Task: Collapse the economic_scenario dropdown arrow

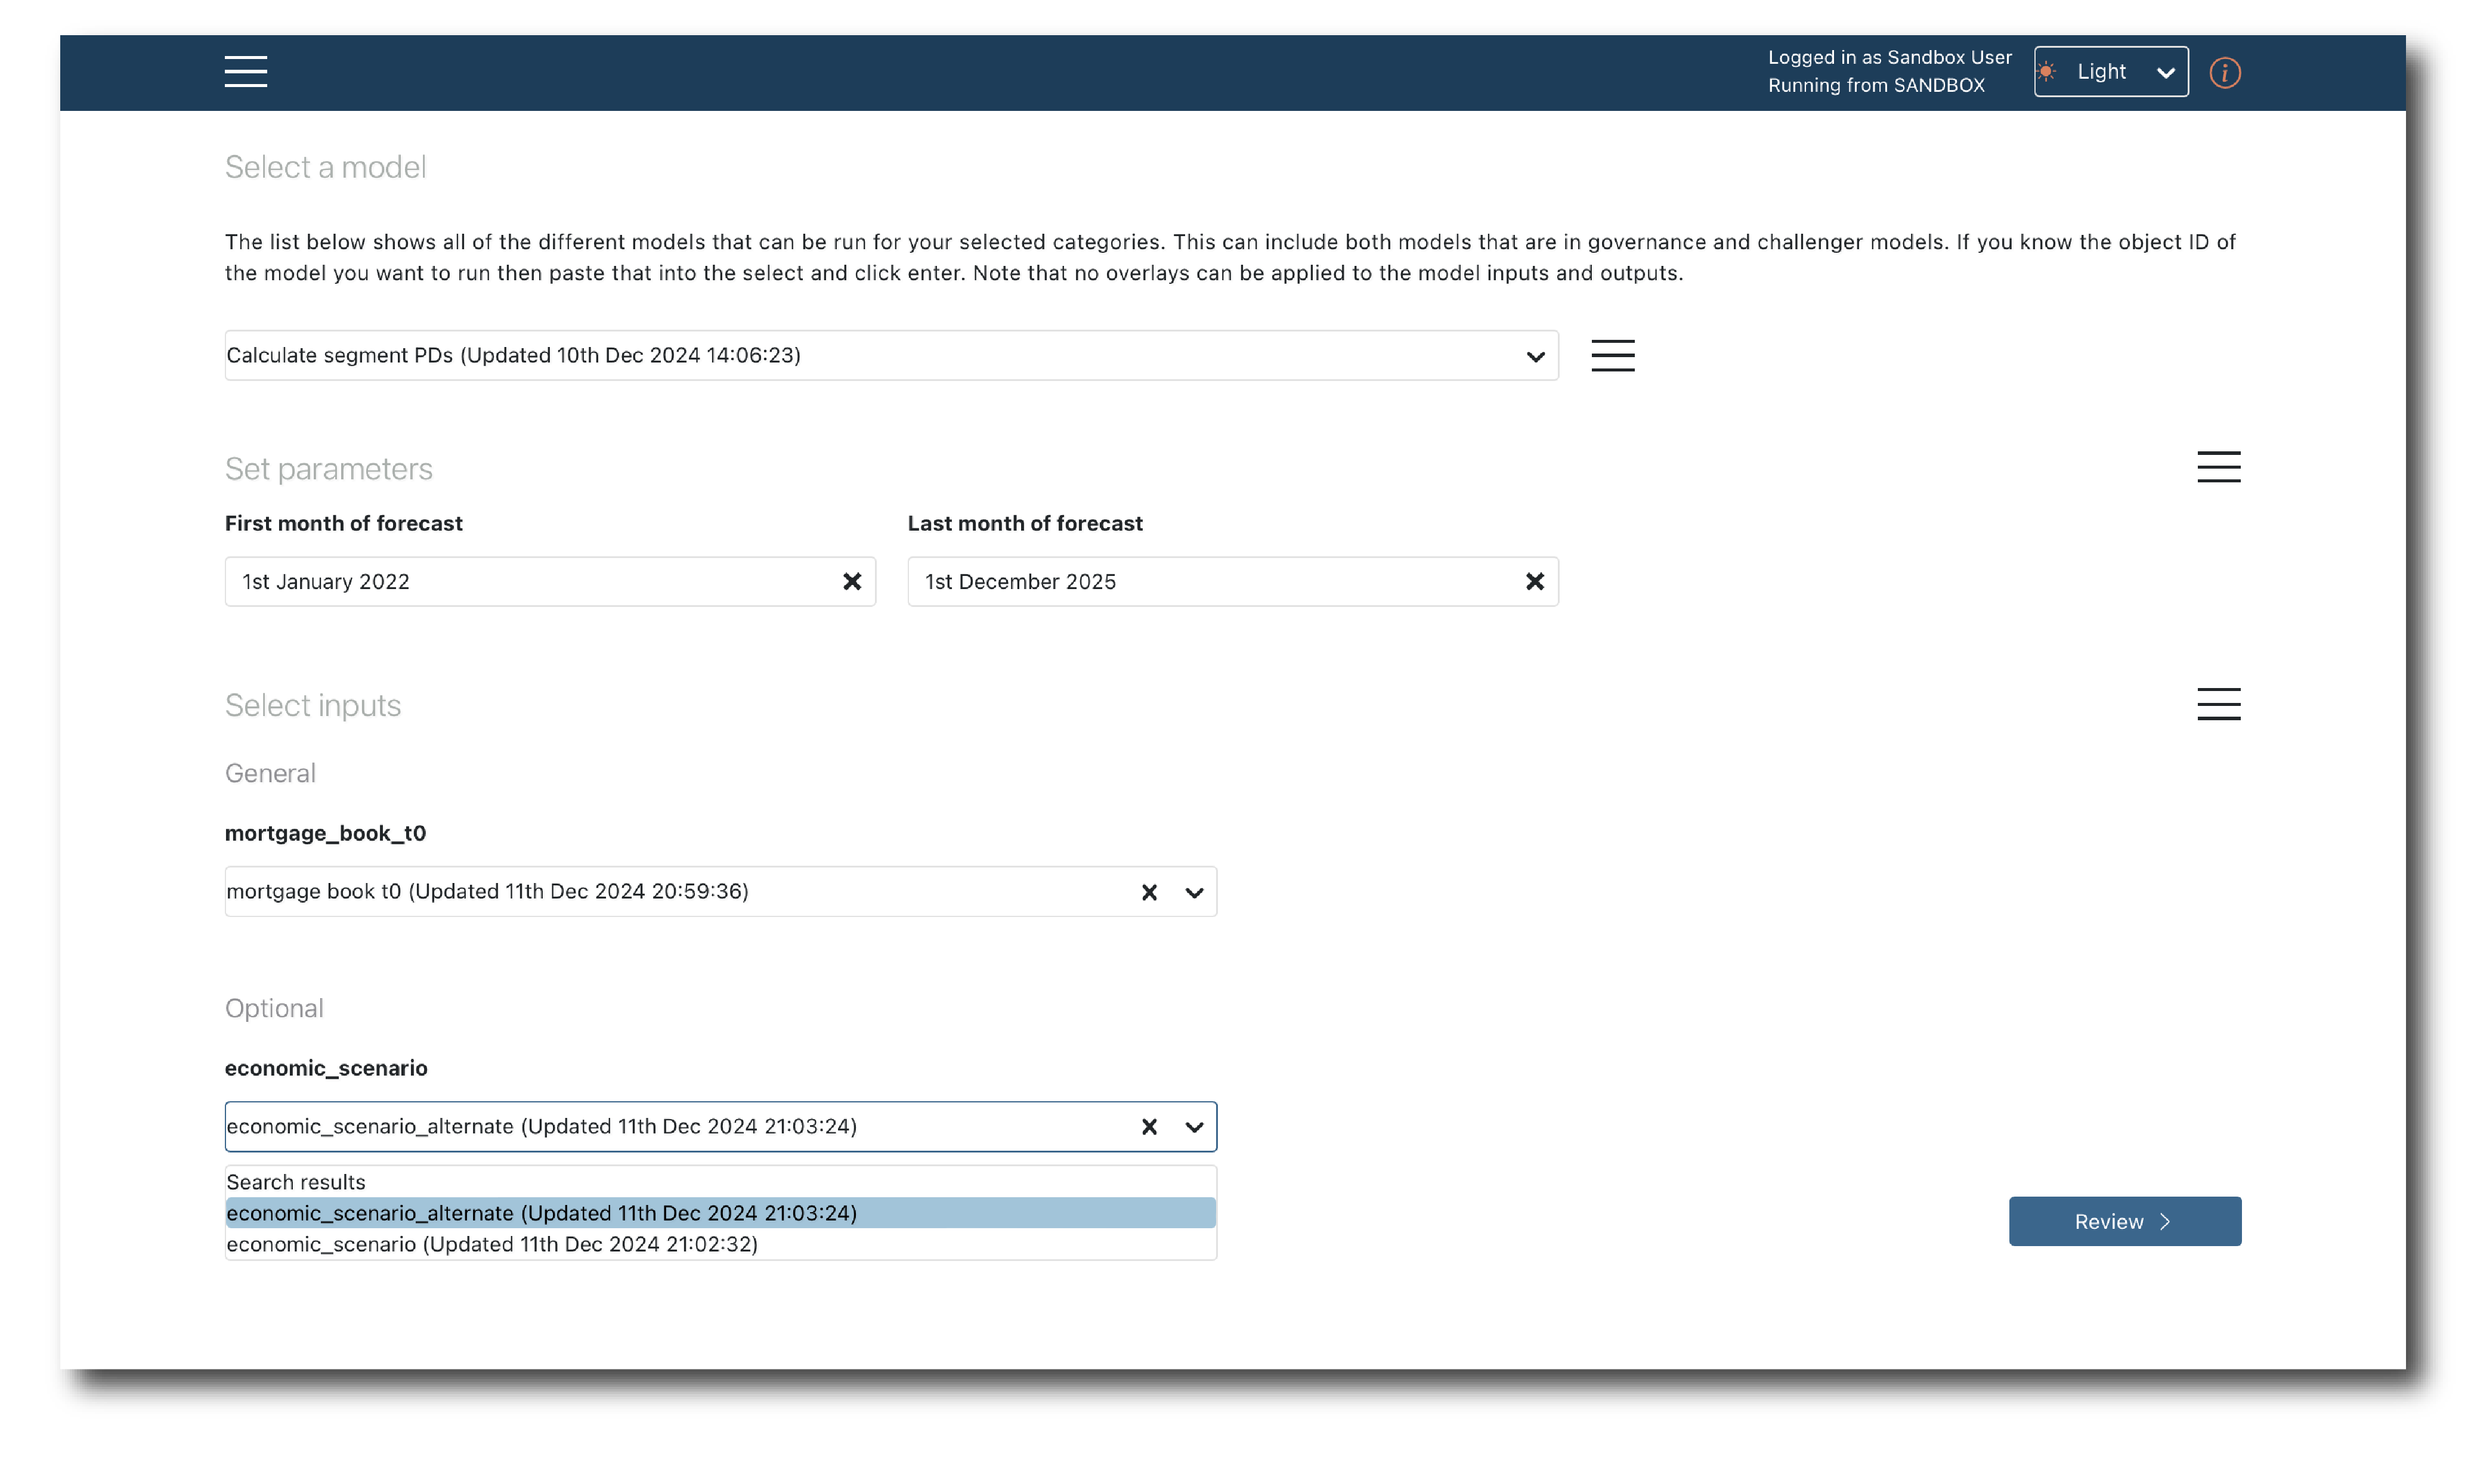Action: click(1193, 1127)
